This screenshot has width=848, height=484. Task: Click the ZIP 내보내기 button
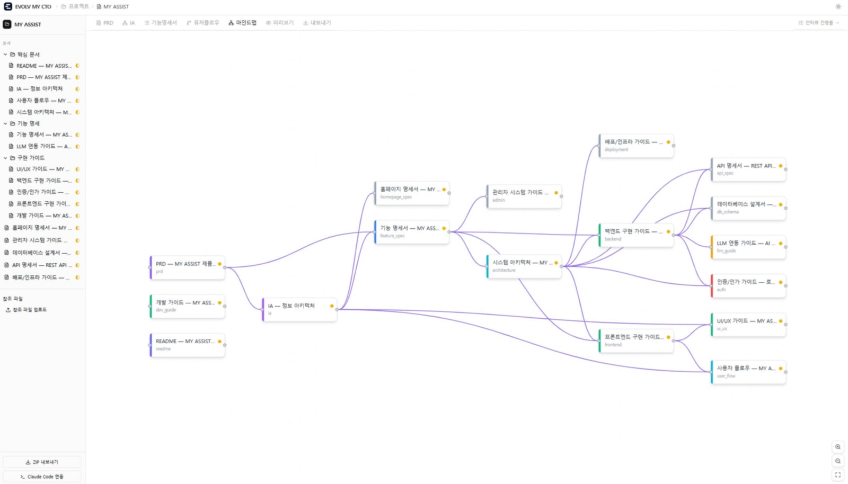click(x=42, y=462)
